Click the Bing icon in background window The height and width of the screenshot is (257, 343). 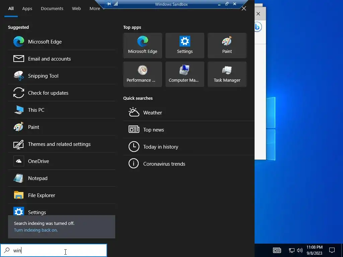258,27
